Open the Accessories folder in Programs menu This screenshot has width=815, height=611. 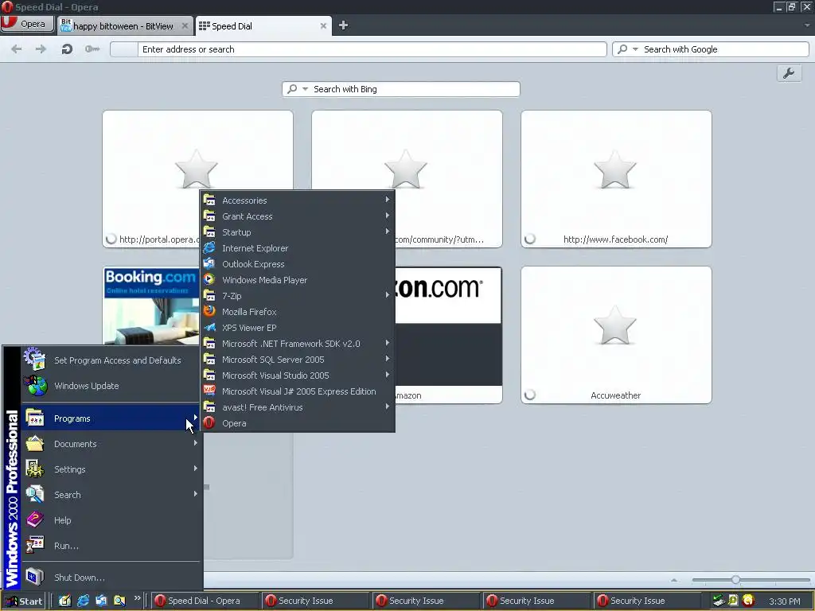point(298,200)
